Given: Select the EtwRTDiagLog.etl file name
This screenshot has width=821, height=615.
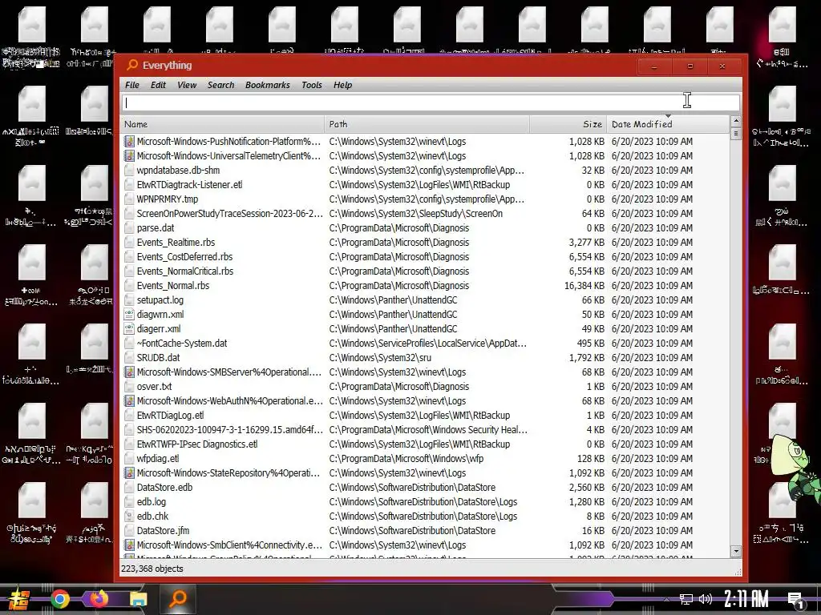Looking at the screenshot, I should (170, 416).
